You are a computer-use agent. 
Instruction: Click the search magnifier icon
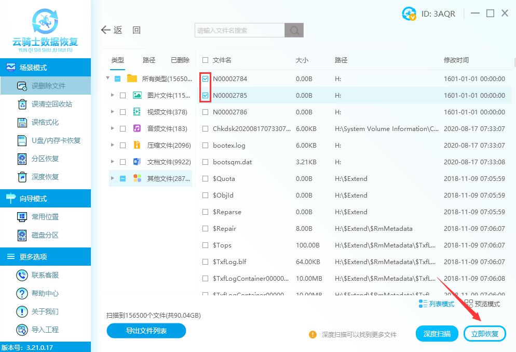click(x=294, y=30)
